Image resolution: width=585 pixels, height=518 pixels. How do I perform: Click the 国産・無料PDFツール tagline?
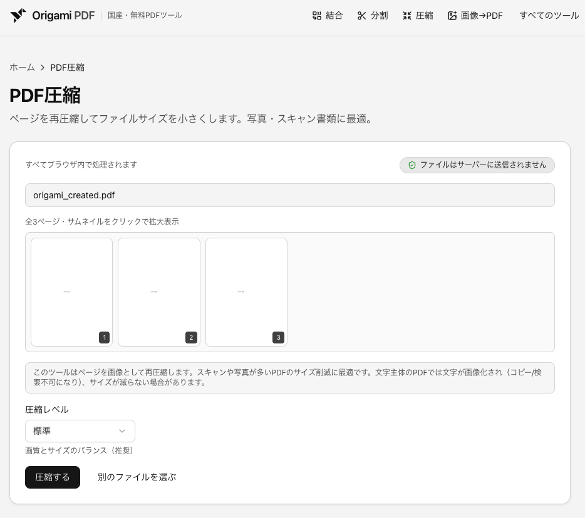click(x=145, y=15)
